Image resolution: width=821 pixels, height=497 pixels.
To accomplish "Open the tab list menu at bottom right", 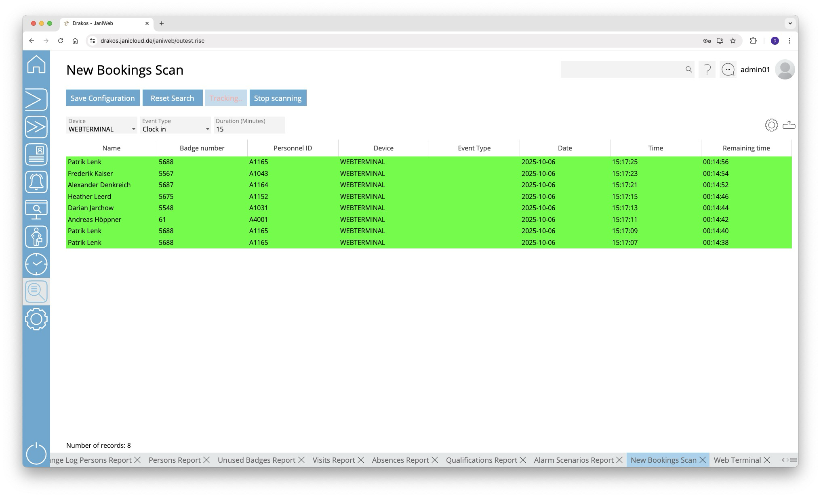I will pos(794,460).
